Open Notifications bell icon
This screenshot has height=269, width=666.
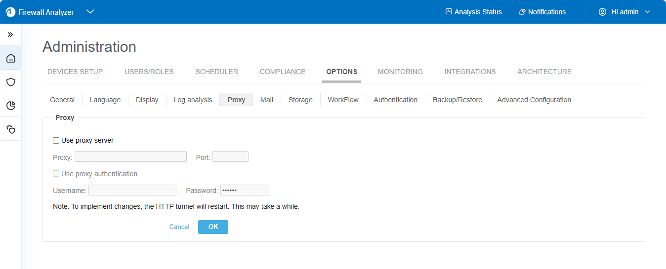pyautogui.click(x=522, y=12)
